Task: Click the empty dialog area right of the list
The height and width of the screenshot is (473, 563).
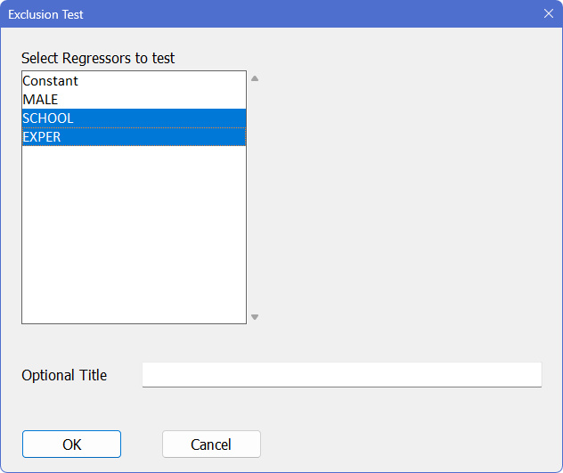Action: (401, 196)
